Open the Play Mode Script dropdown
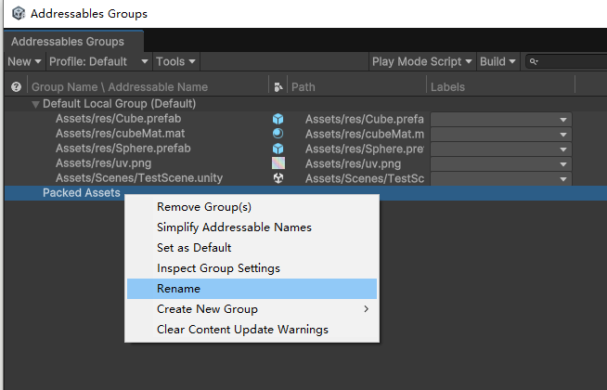Viewport: 607px width, 390px height. tap(421, 61)
